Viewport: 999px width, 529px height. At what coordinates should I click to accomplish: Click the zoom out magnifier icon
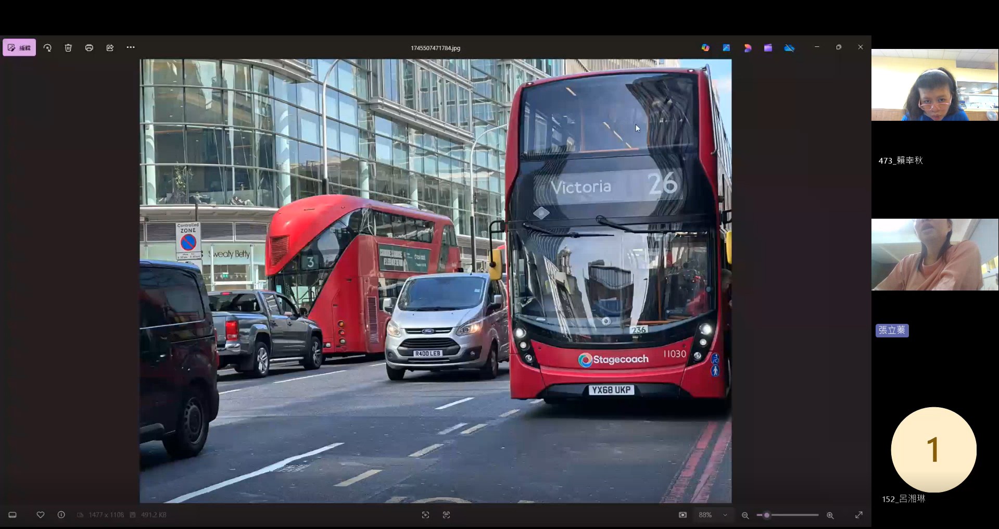[x=745, y=515]
